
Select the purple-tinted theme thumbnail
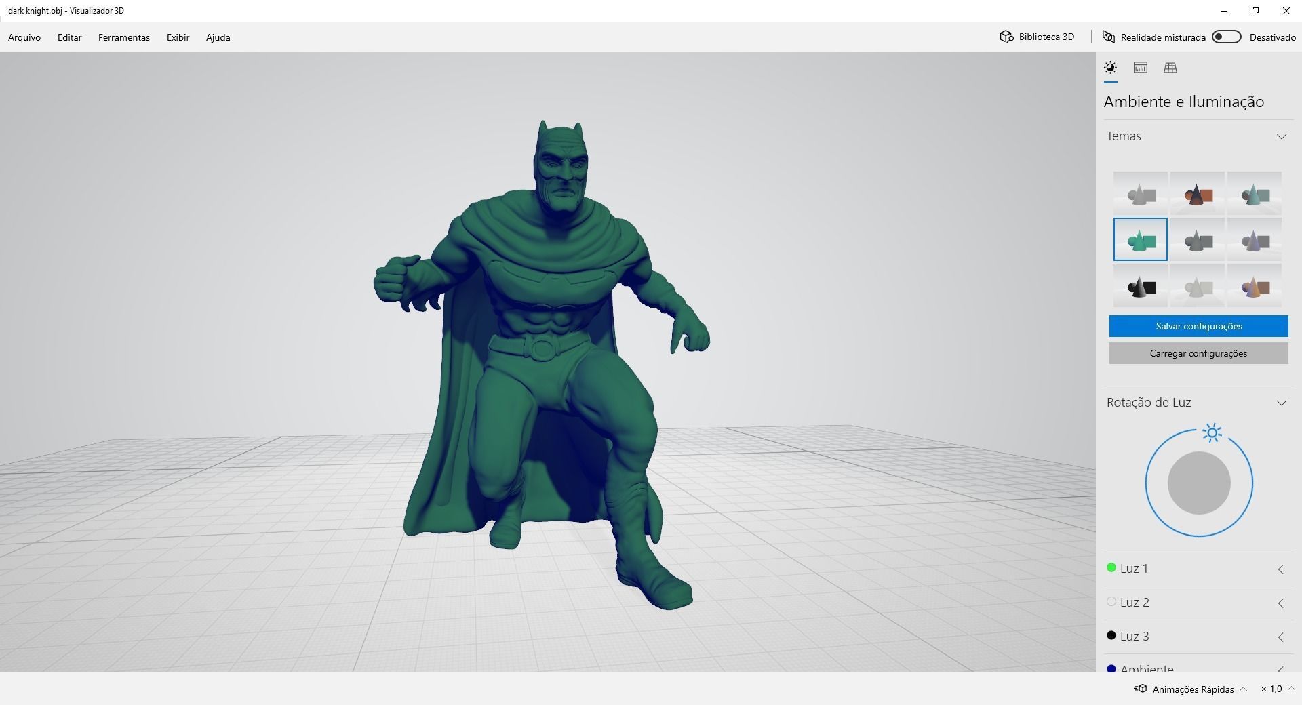point(1254,239)
